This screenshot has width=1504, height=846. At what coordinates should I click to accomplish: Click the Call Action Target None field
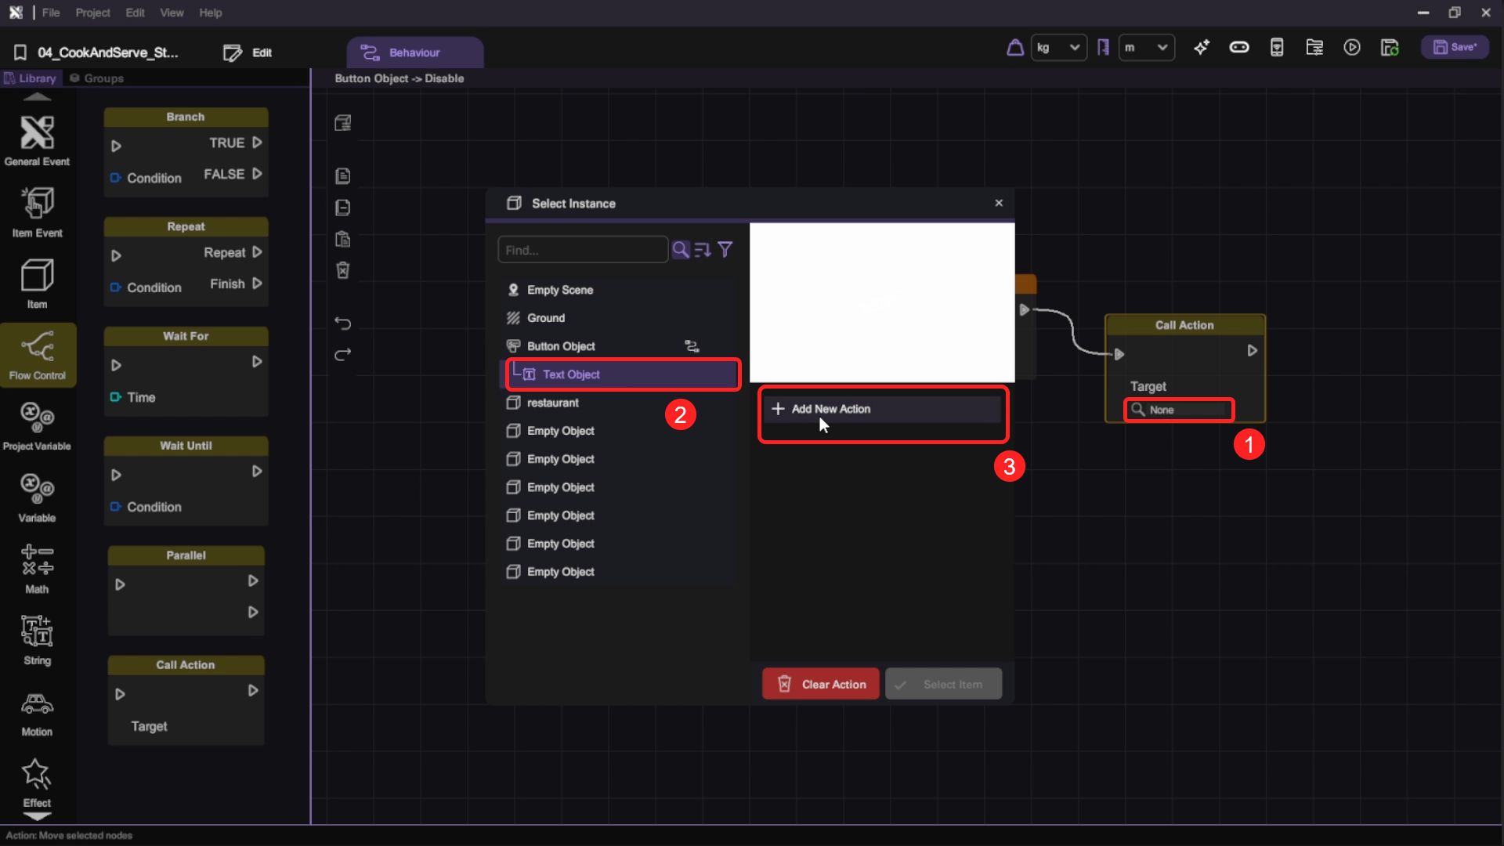1179,410
